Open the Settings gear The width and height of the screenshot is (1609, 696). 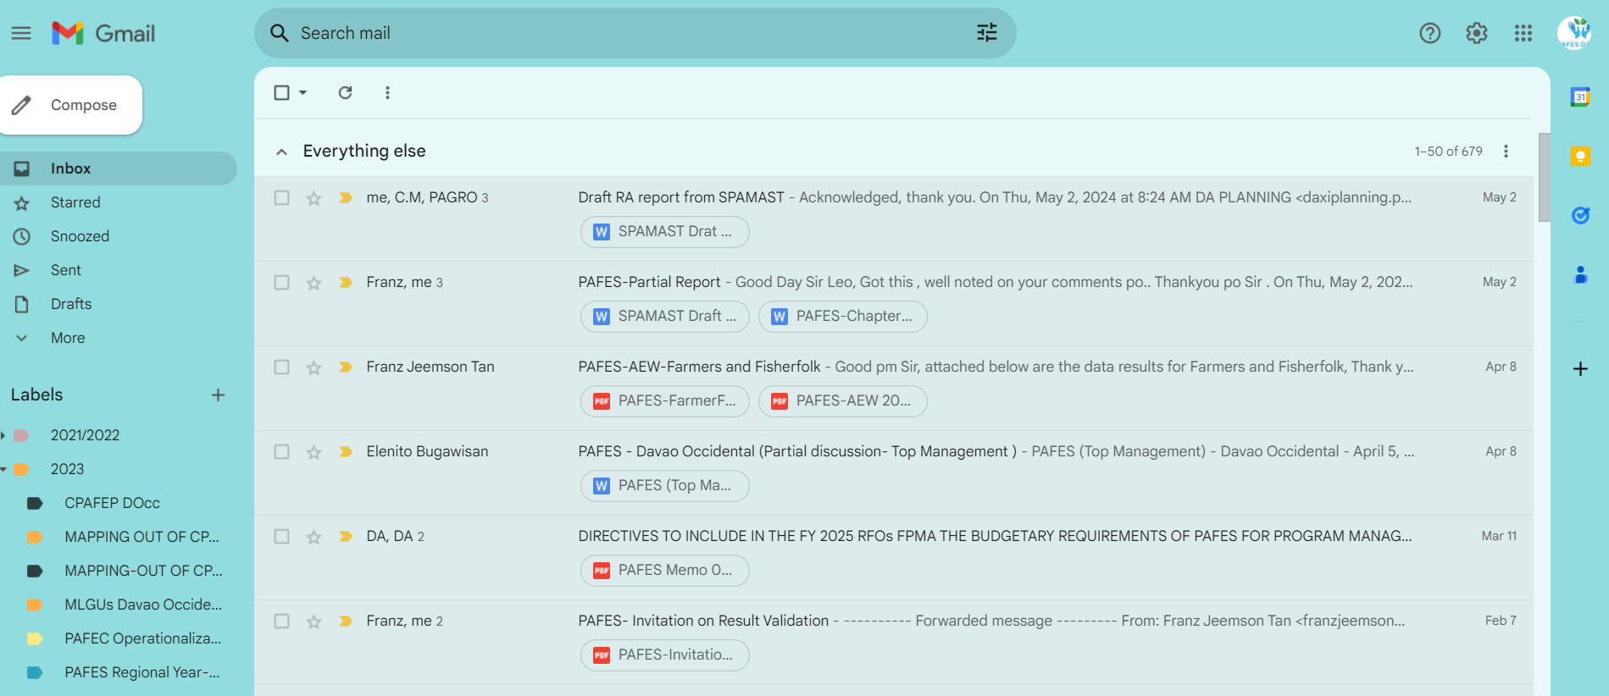(x=1477, y=33)
